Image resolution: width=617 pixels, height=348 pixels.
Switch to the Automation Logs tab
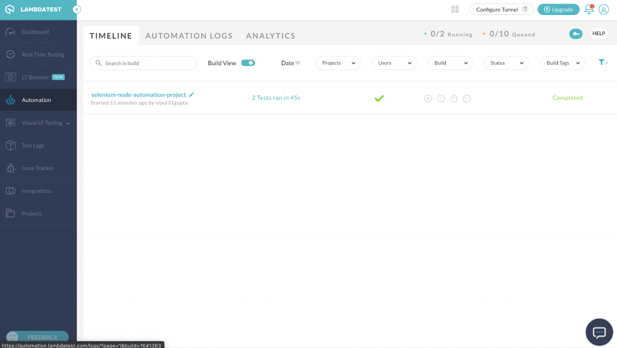point(189,36)
